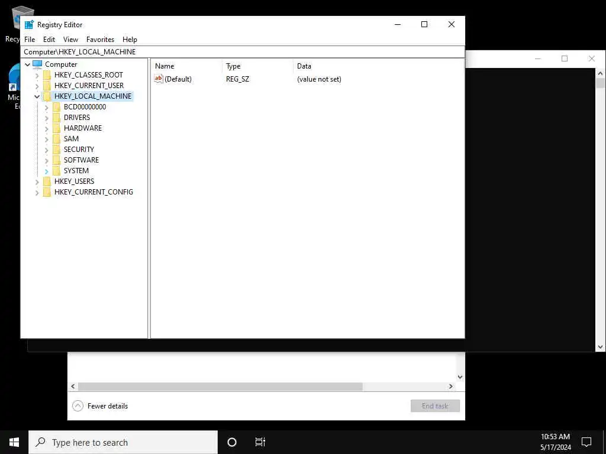606x454 pixels.
Task: Click the HKEY_USERS folder icon
Action: click(x=47, y=181)
